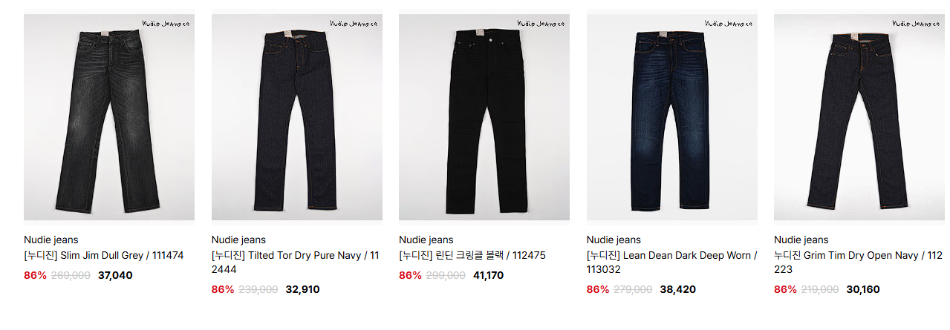Click the Slim Jim Dull Grey / 111474 title
Screen dimensions: 950x330
[103, 255]
